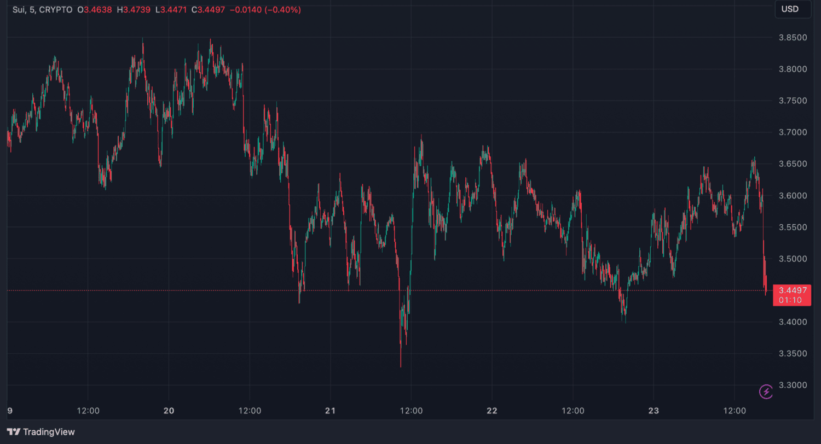Screen dimensions: 821x444
Task: Click the 3.6000 price axis label
Action: [x=793, y=196]
